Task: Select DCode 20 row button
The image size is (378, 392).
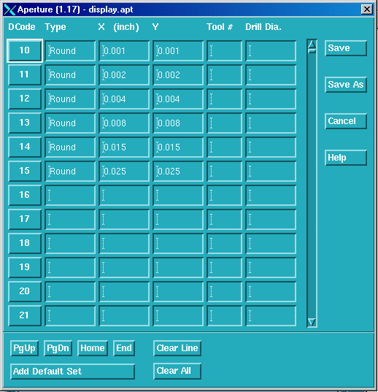Action: point(25,291)
